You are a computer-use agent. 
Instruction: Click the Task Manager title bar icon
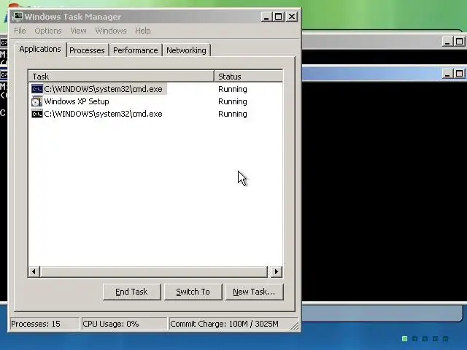tap(18, 16)
